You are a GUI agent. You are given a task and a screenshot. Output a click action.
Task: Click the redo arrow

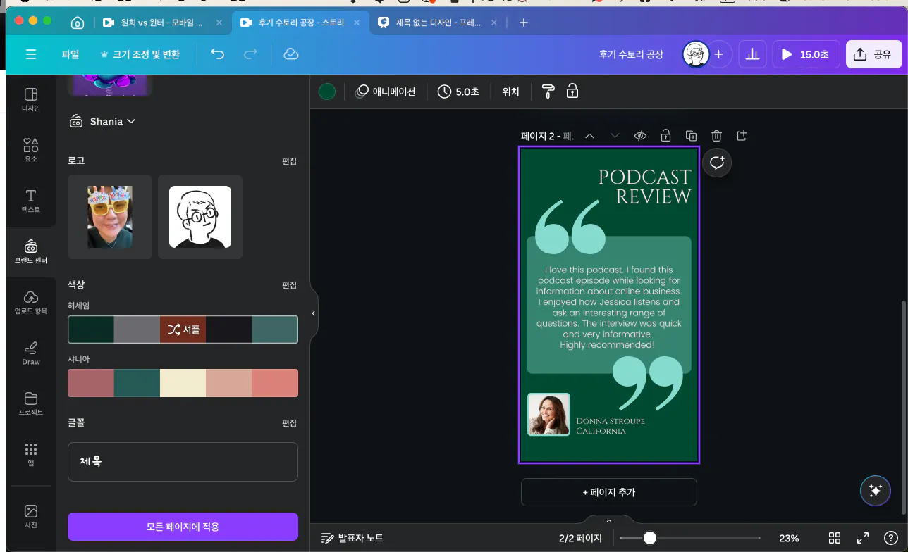point(250,54)
